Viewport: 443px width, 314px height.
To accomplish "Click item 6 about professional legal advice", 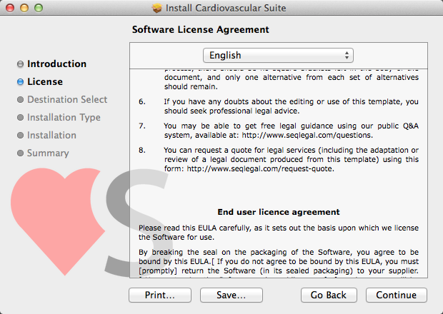I will coord(279,106).
